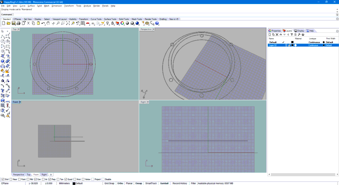Image resolution: width=339 pixels, height=185 pixels.
Task: Click the New file icon in Standard toolbar
Action: point(4,23)
